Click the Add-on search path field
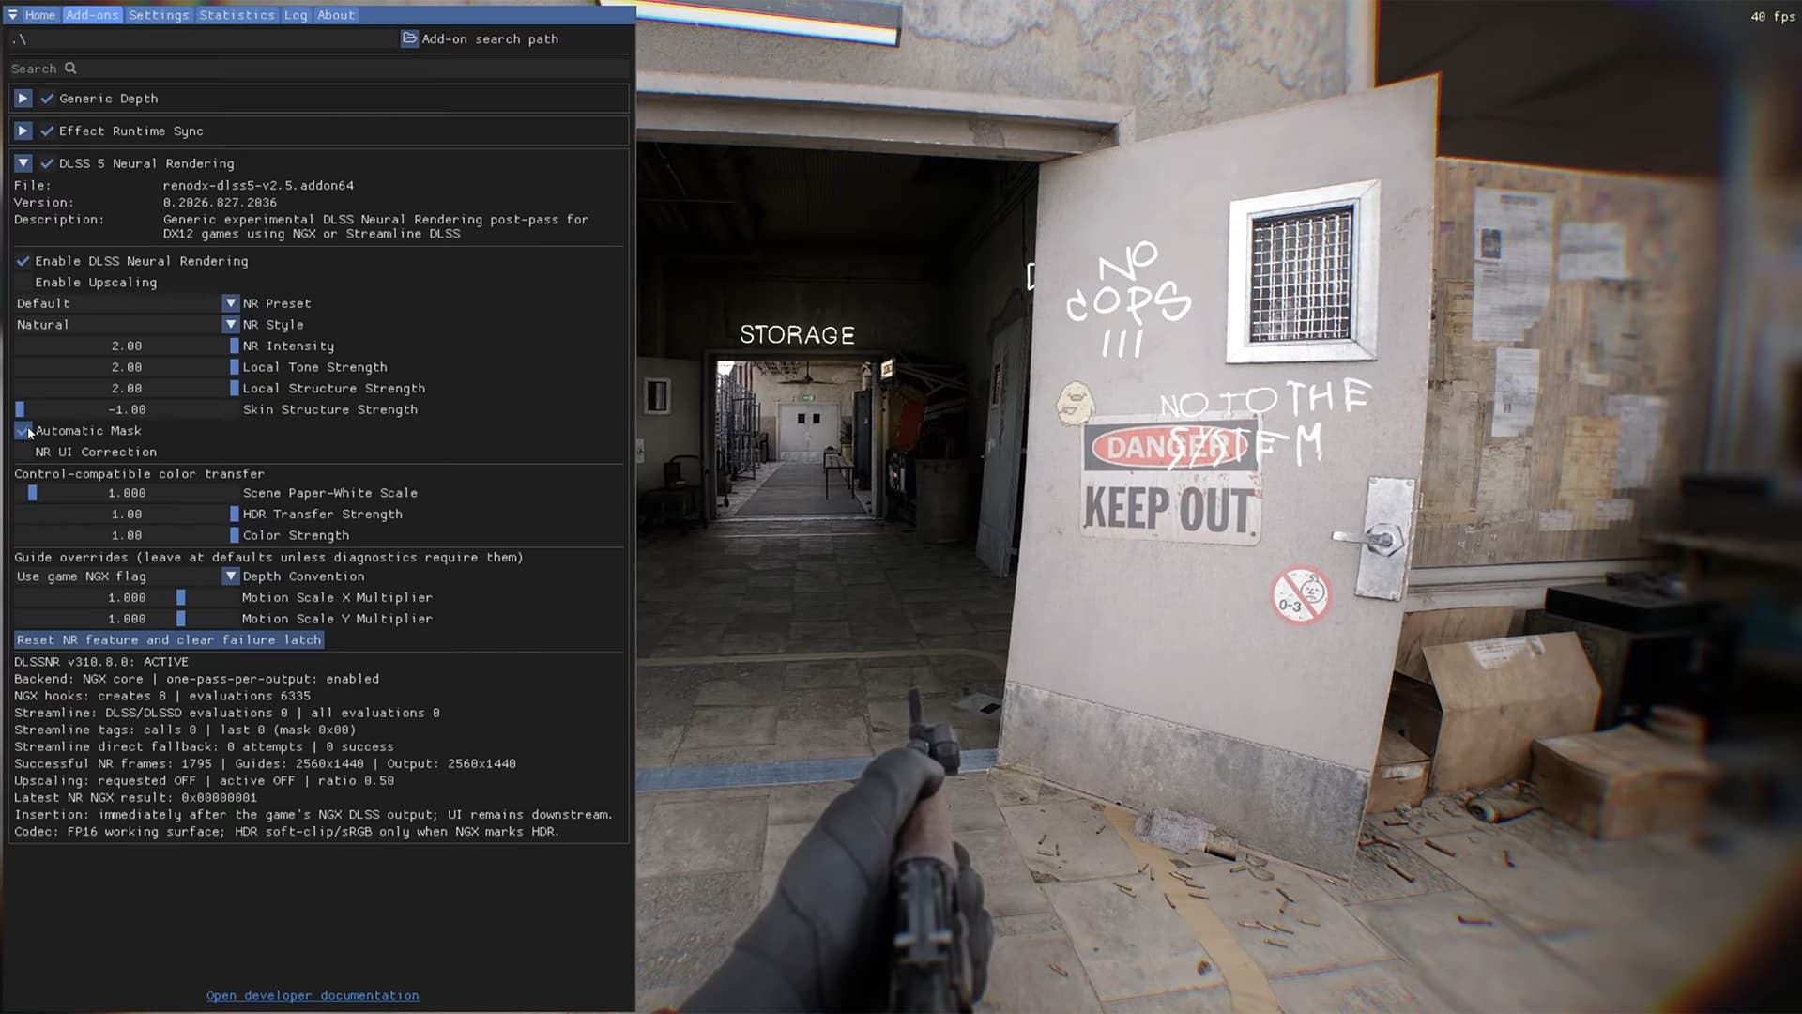1802x1014 pixels. (204, 39)
